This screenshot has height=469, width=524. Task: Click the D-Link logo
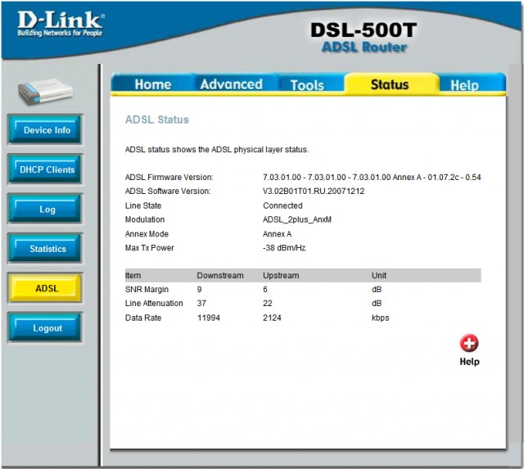pos(60,24)
